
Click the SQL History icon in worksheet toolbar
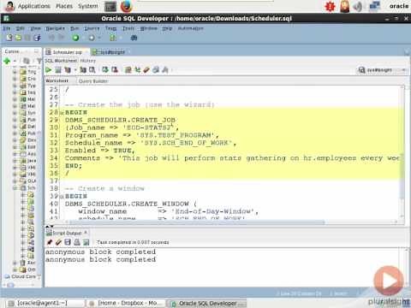tap(156, 70)
